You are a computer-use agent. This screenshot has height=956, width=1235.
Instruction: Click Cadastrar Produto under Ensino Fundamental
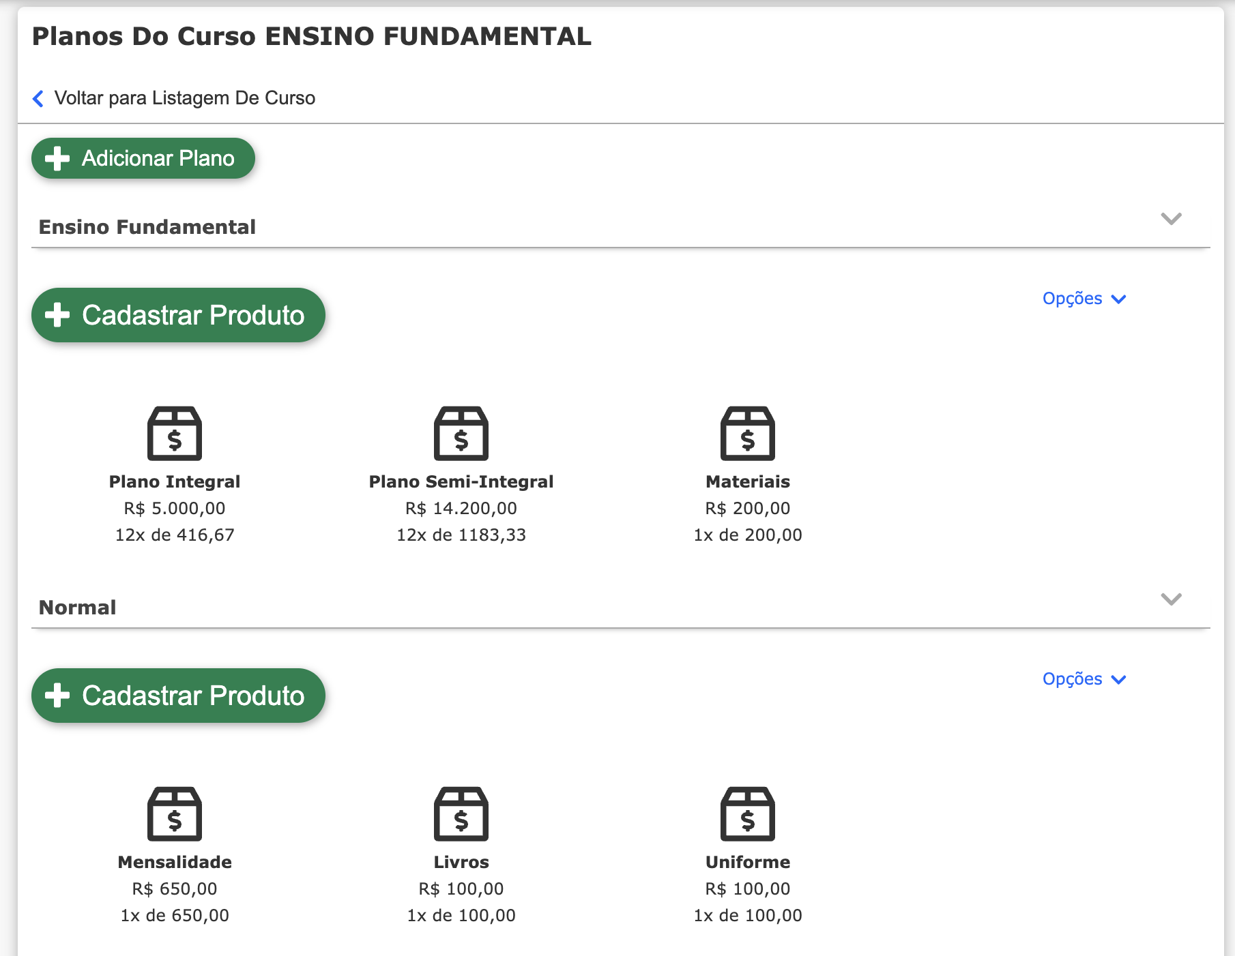pos(178,315)
